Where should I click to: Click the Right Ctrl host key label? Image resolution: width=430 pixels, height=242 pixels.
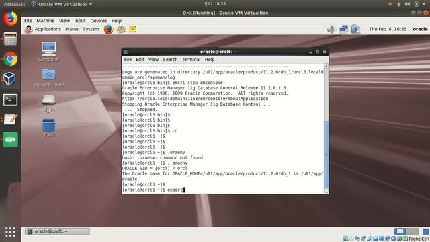[x=419, y=239]
